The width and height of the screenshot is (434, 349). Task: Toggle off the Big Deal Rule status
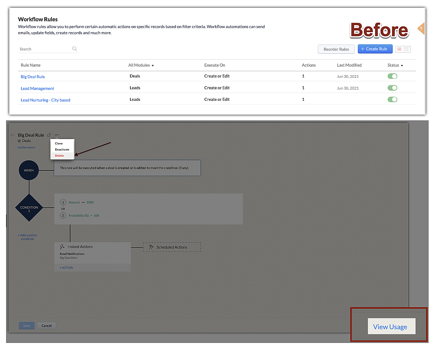392,76
